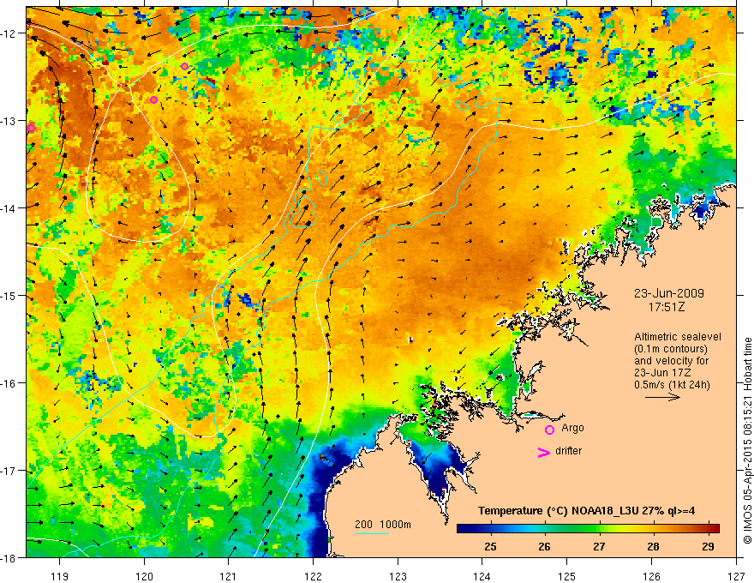Click the latitude label -17
Viewport: 754px width, 583px height.
pyautogui.click(x=9, y=471)
